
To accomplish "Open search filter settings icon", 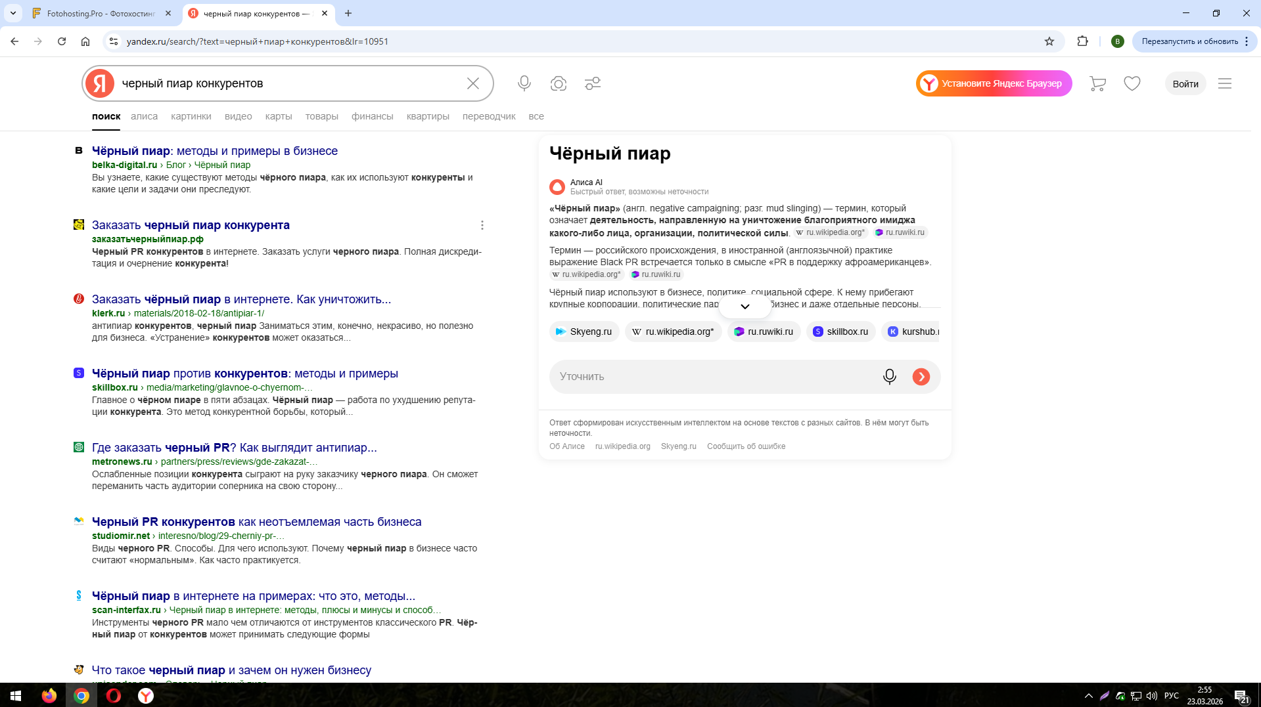I will (x=593, y=83).
